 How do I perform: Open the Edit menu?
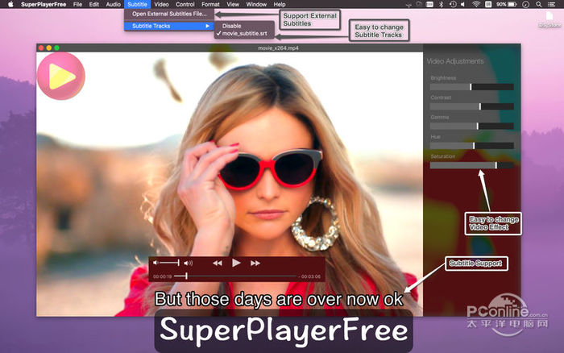(94, 4)
